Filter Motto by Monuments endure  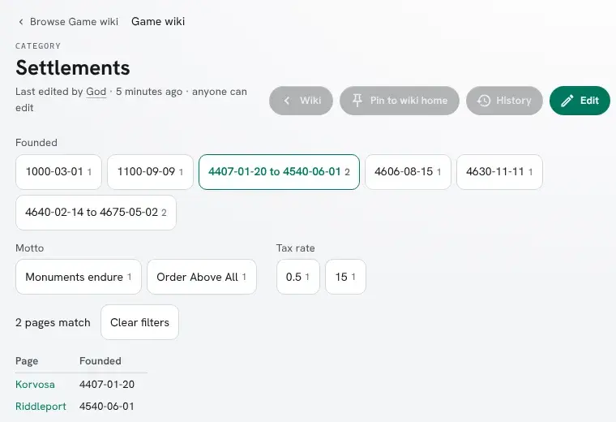79,277
